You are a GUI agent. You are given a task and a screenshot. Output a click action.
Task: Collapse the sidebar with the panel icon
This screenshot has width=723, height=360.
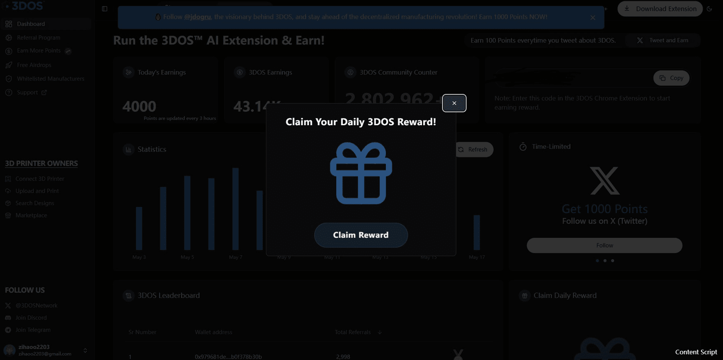pos(105,9)
